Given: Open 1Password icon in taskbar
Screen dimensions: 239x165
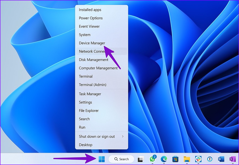Looking at the screenshot, I should (210, 159).
